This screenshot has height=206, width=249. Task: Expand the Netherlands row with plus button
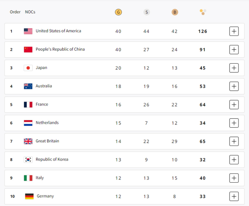[234, 123]
